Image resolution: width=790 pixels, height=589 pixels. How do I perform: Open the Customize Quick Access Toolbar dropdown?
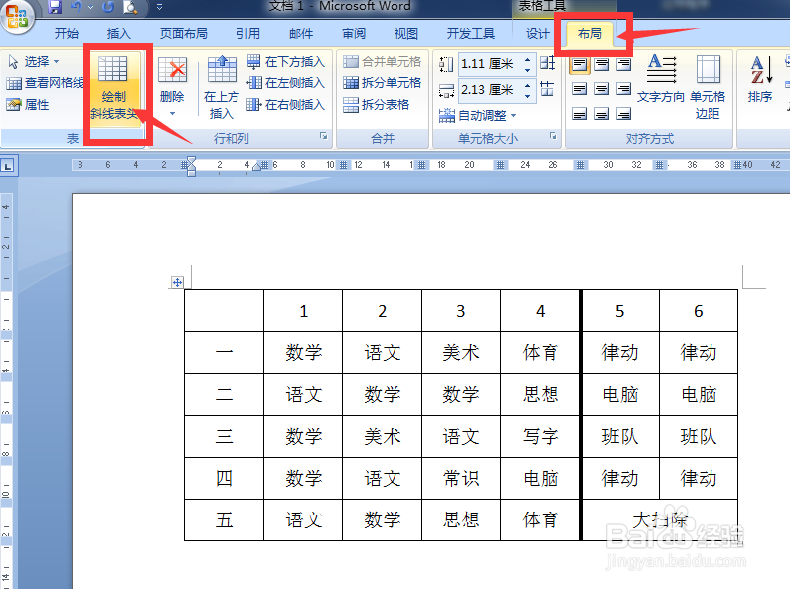coord(159,7)
